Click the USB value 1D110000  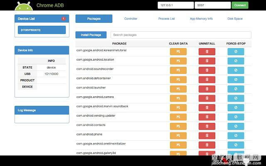[x=51, y=74]
